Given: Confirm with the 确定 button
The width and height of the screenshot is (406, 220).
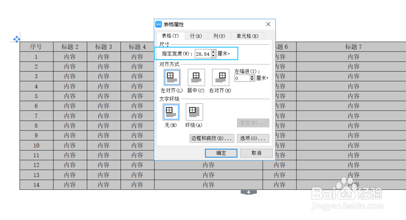Looking at the screenshot, I should [x=221, y=153].
